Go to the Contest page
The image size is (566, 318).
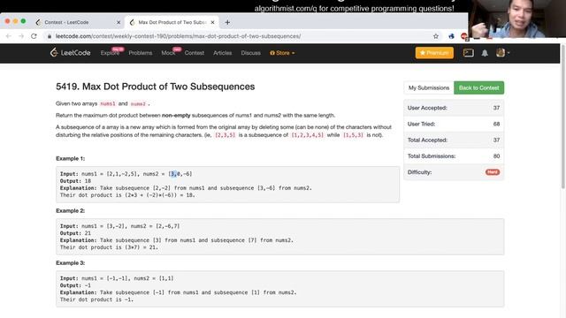click(x=195, y=53)
